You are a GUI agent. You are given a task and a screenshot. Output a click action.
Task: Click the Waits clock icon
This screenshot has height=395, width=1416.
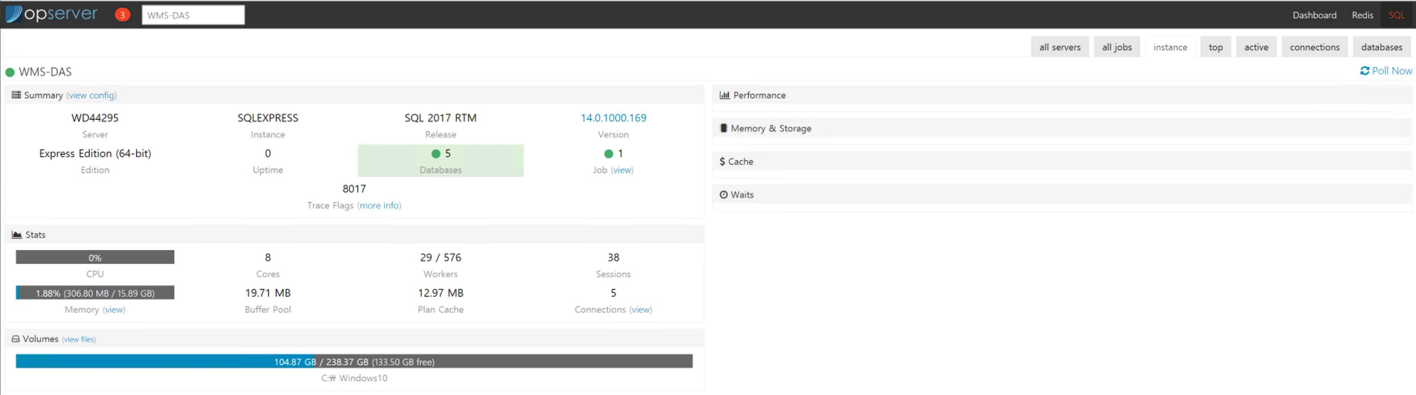(723, 194)
